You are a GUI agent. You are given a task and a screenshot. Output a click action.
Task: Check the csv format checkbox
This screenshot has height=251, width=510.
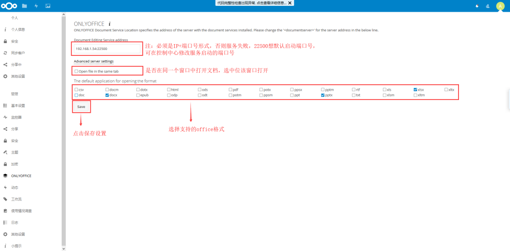point(76,90)
